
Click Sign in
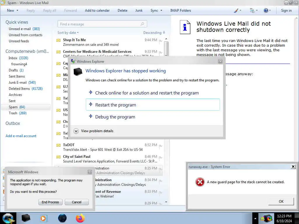click(x=286, y=10)
